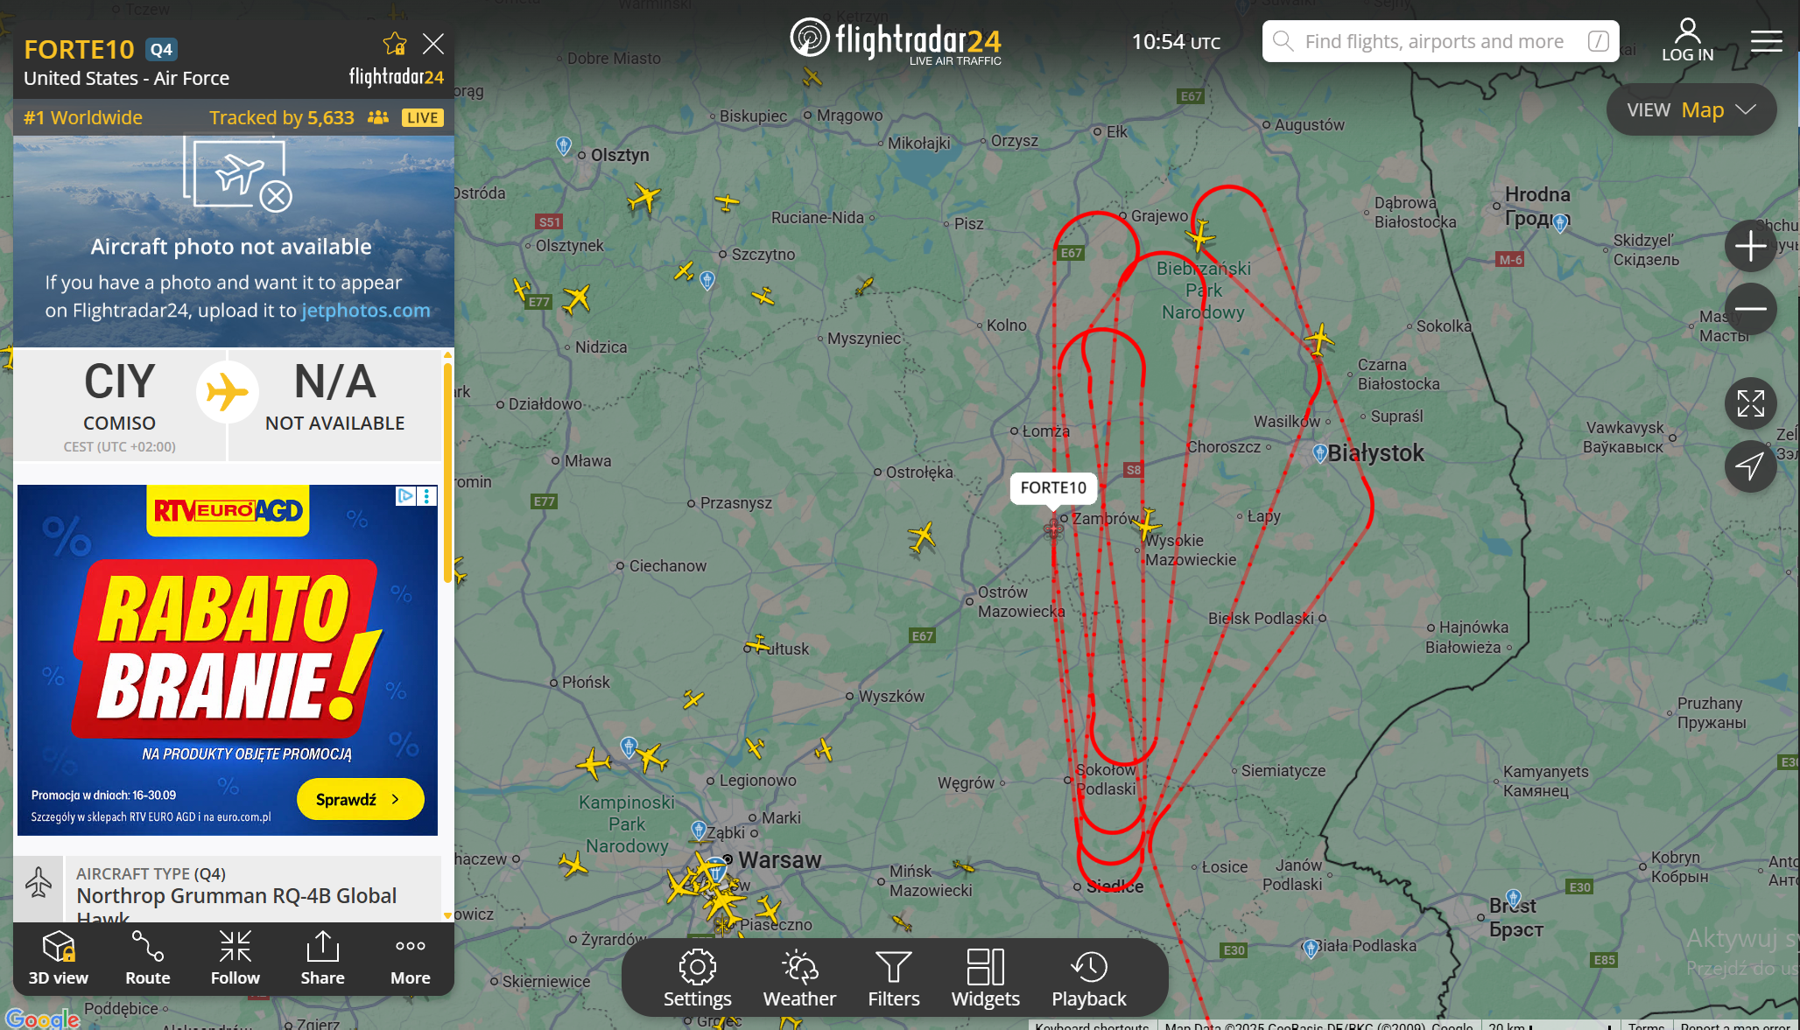The width and height of the screenshot is (1800, 1030).
Task: Open the 3D view of the flight
Action: [x=59, y=958]
